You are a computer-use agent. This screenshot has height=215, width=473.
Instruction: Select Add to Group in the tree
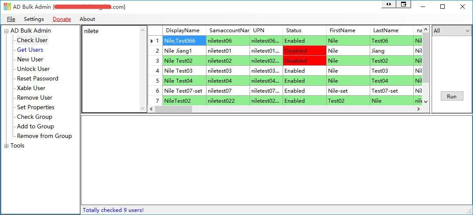pyautogui.click(x=35, y=126)
